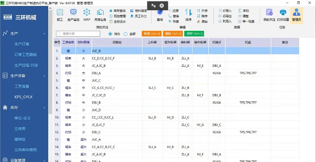The width and height of the screenshot is (316, 162).
Task: Select cell CC_A,CC_B,CC_C in row 14
Action: coord(117,147)
